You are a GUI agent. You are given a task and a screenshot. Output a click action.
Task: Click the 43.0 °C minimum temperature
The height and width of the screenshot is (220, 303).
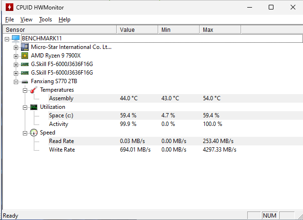tap(170, 98)
